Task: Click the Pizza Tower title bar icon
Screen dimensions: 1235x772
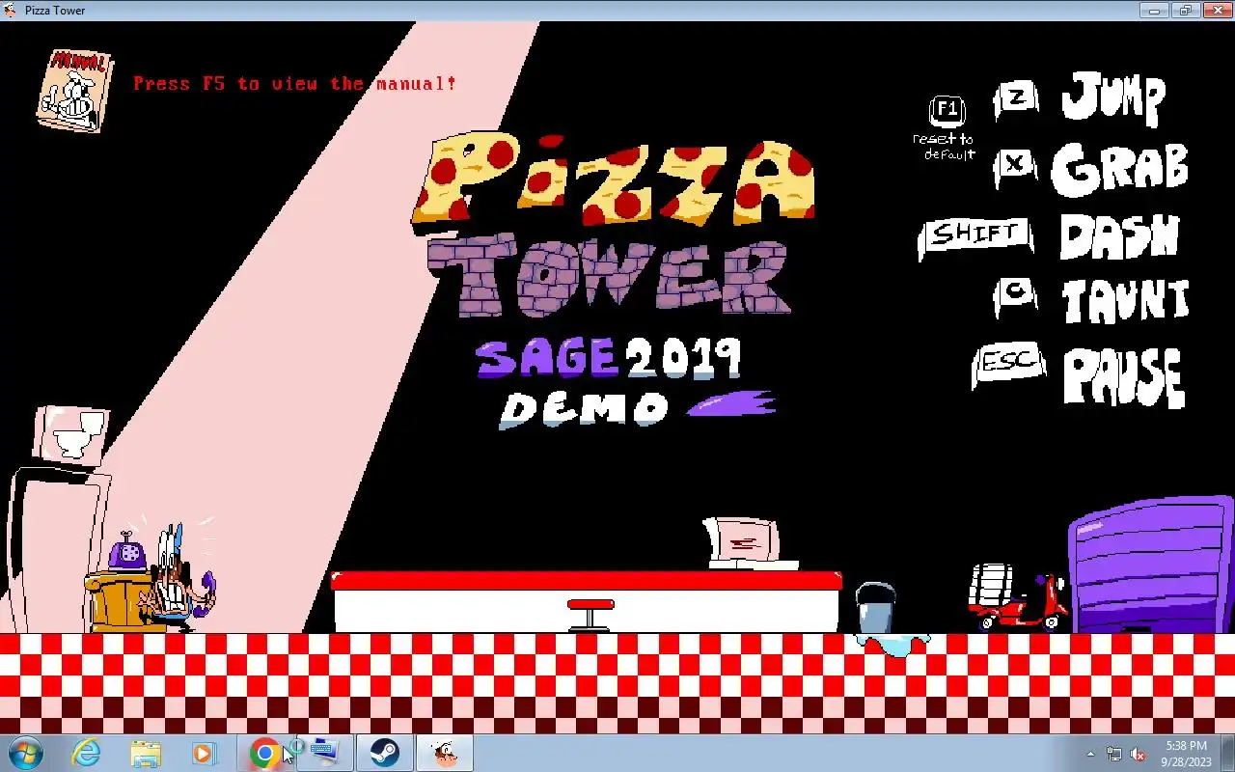Action: tap(11, 11)
